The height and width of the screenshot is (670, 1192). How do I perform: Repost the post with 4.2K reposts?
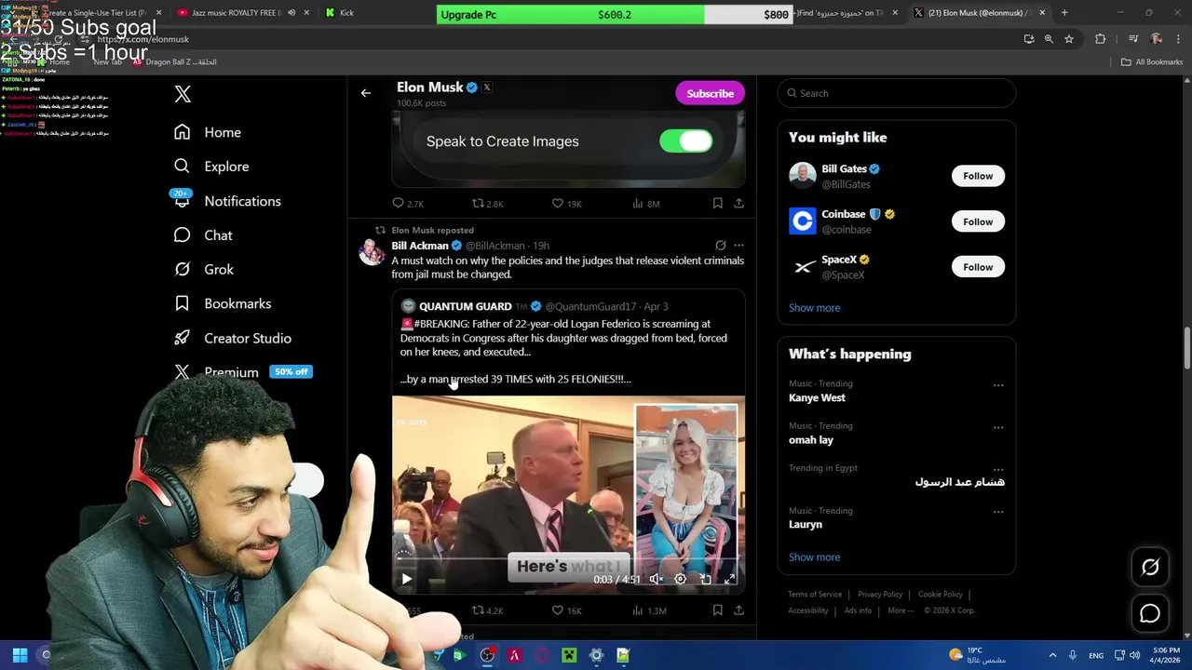click(x=487, y=610)
